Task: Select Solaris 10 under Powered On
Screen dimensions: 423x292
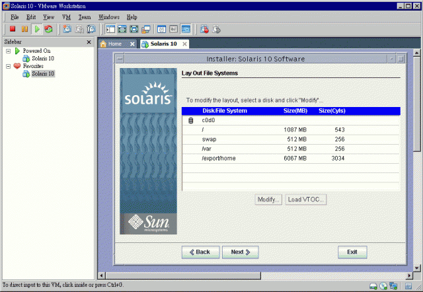Action: point(43,59)
